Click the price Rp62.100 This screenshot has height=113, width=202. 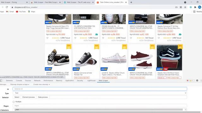click(144, 35)
